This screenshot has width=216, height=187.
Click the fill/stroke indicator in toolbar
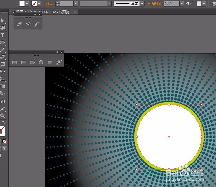tap(2, 131)
